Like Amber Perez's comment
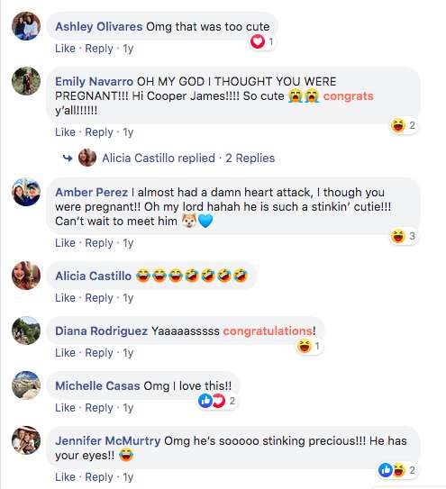The height and width of the screenshot is (489, 446). pos(65,243)
